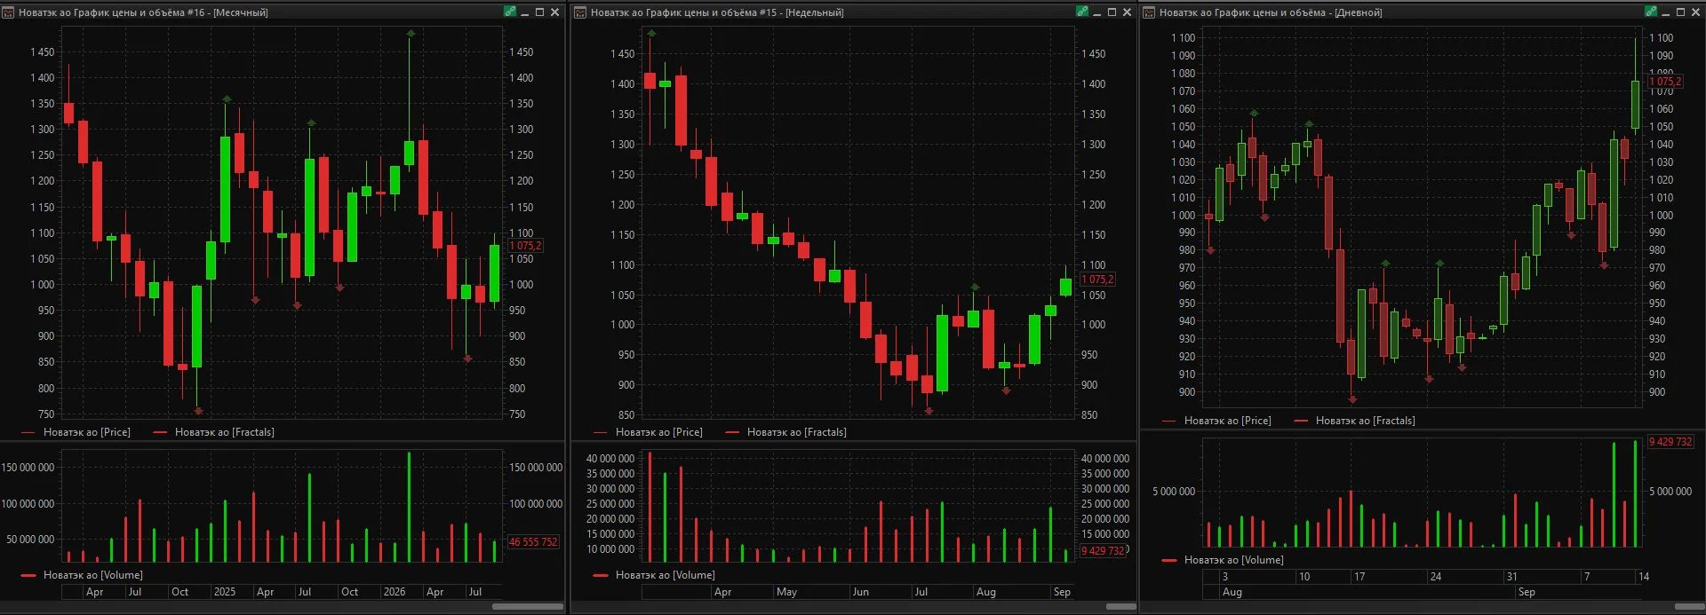Click the Недельный window title text
Viewport: 1706px width, 615px height.
[717, 12]
